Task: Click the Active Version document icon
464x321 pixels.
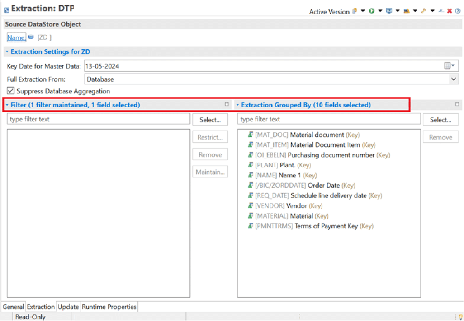Action: [355, 11]
